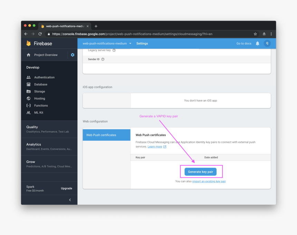Click the Firebase flame logo
297x235 pixels.
coord(29,43)
